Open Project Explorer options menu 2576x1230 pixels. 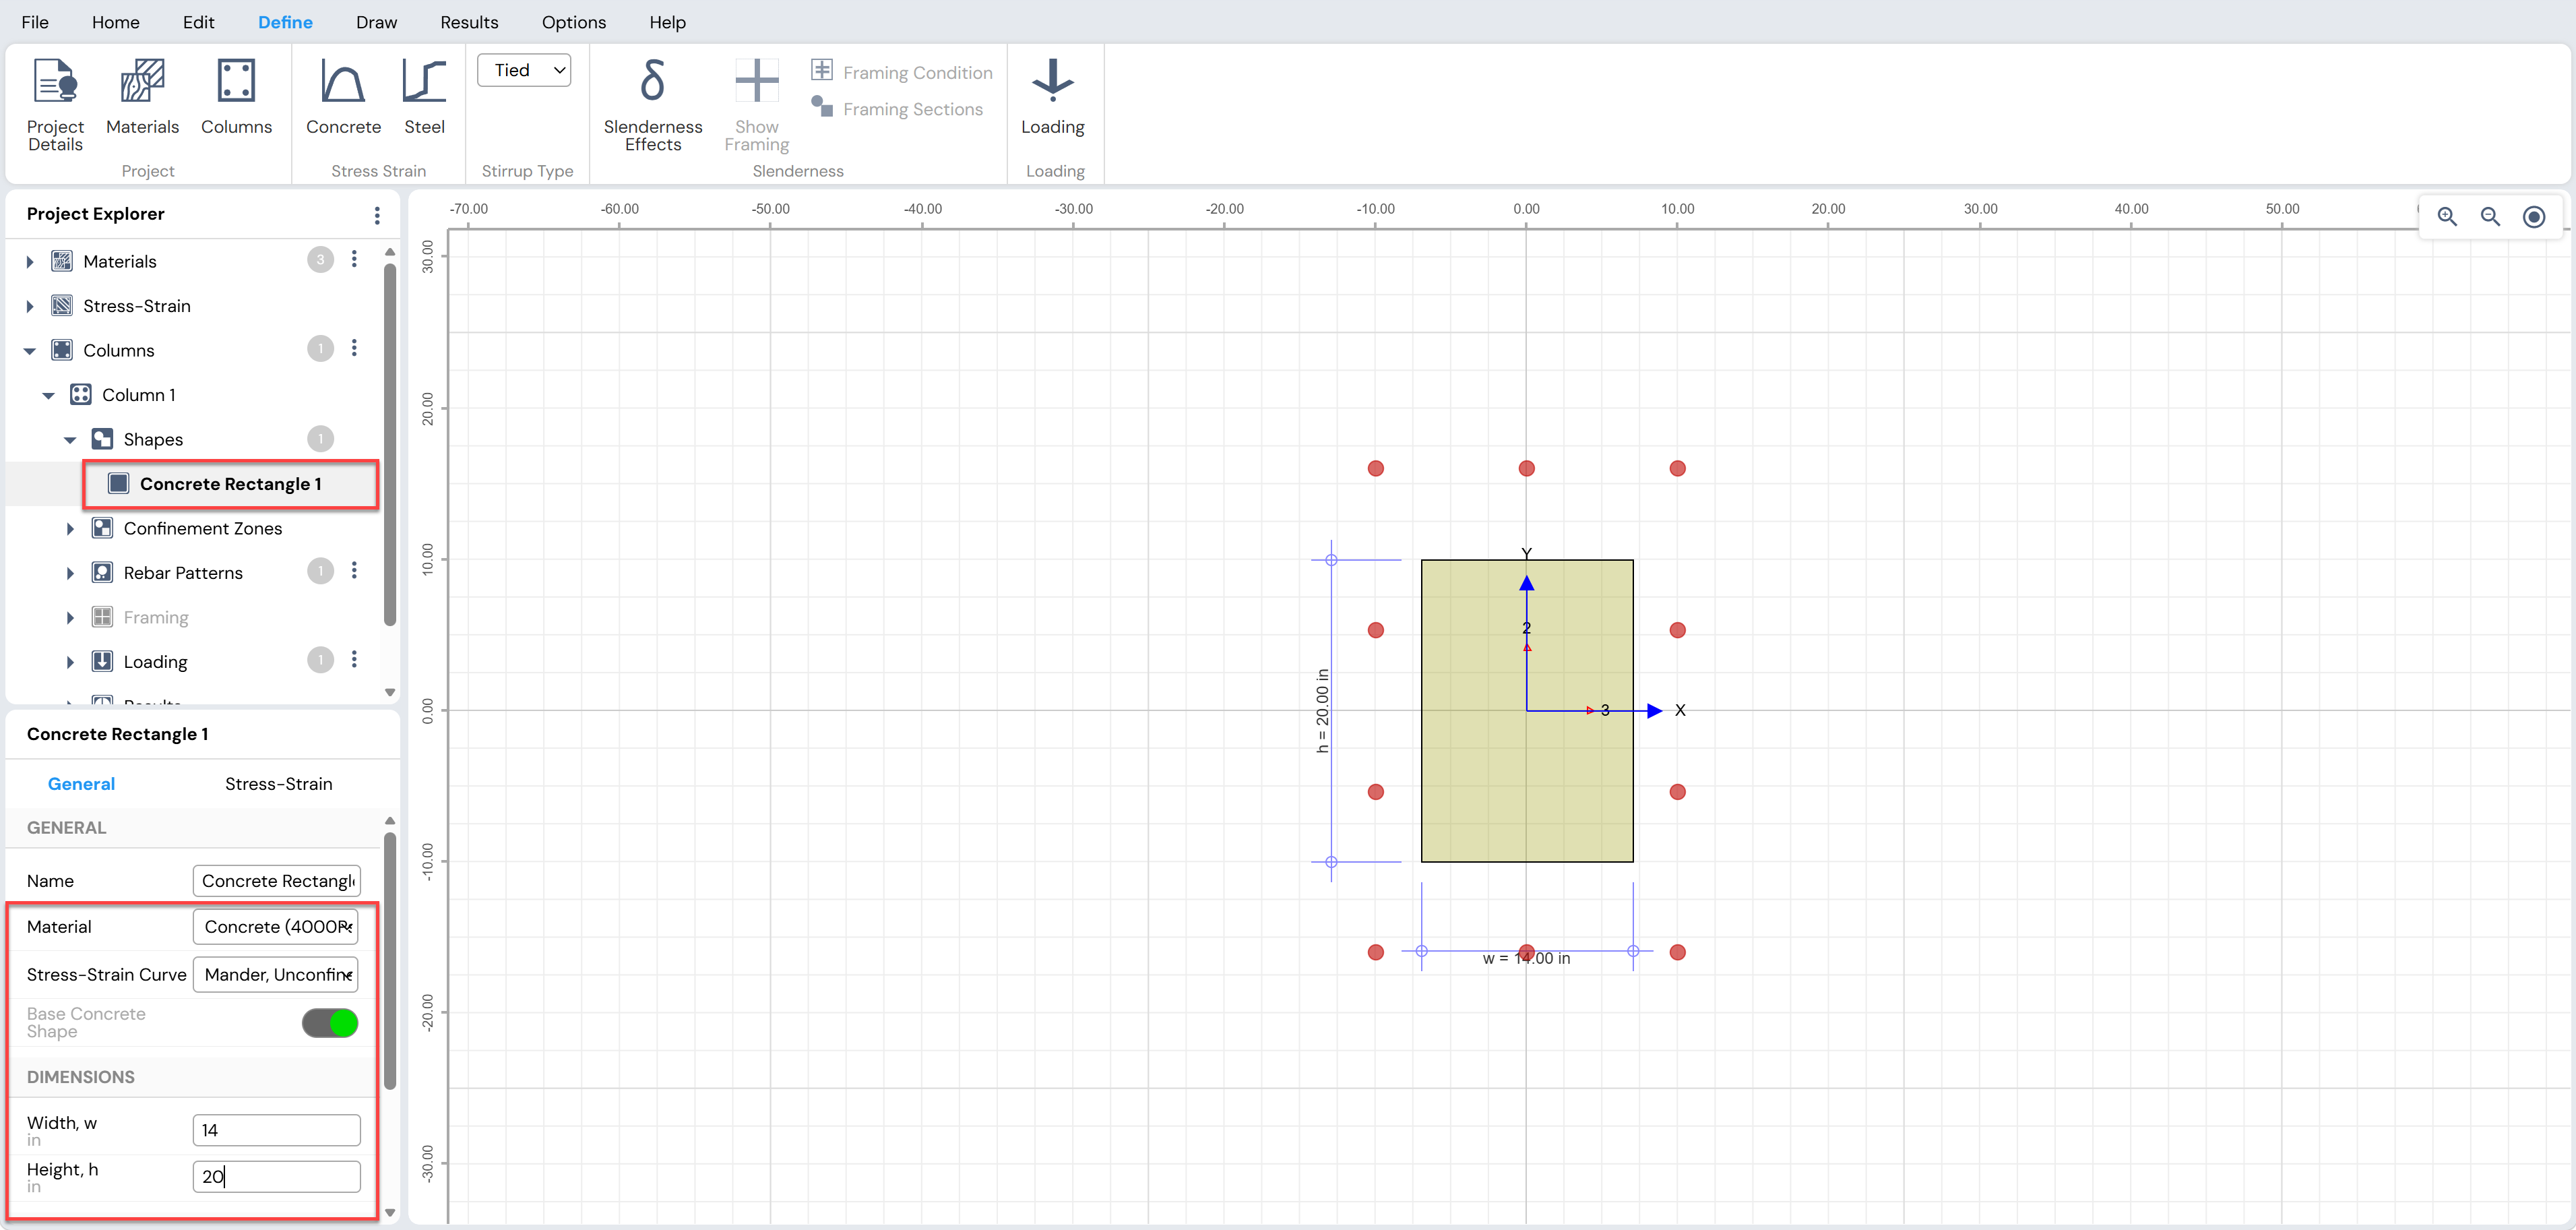click(x=377, y=215)
